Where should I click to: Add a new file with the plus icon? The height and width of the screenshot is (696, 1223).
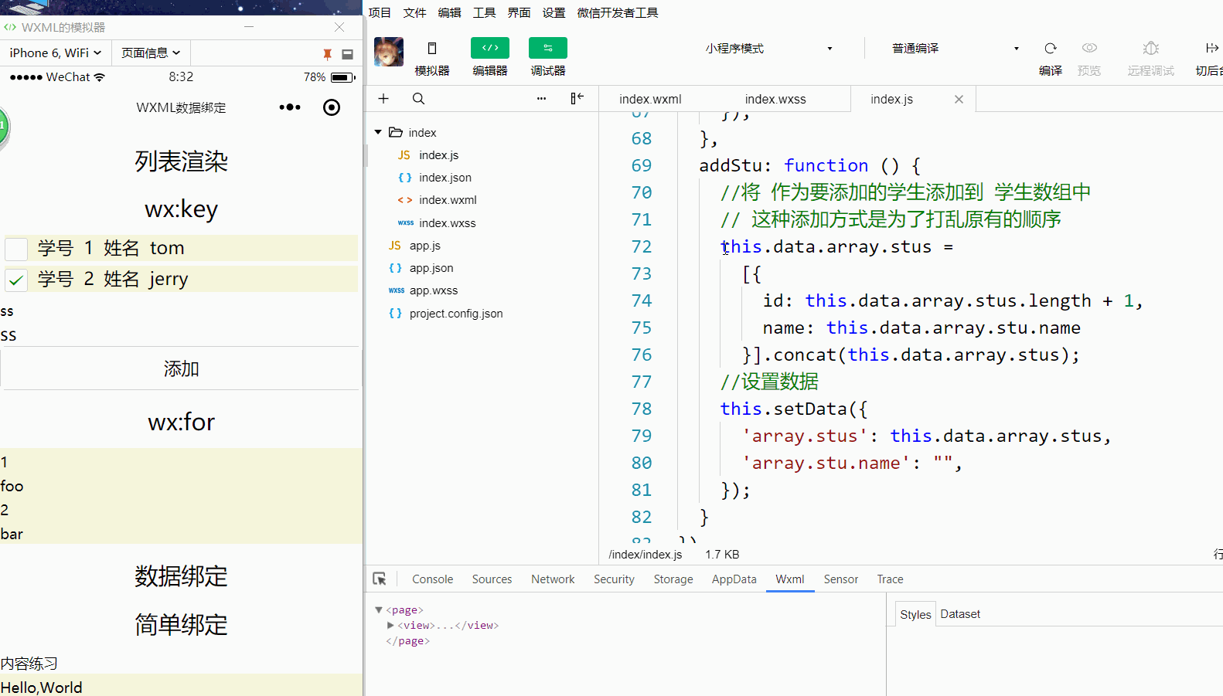[383, 98]
